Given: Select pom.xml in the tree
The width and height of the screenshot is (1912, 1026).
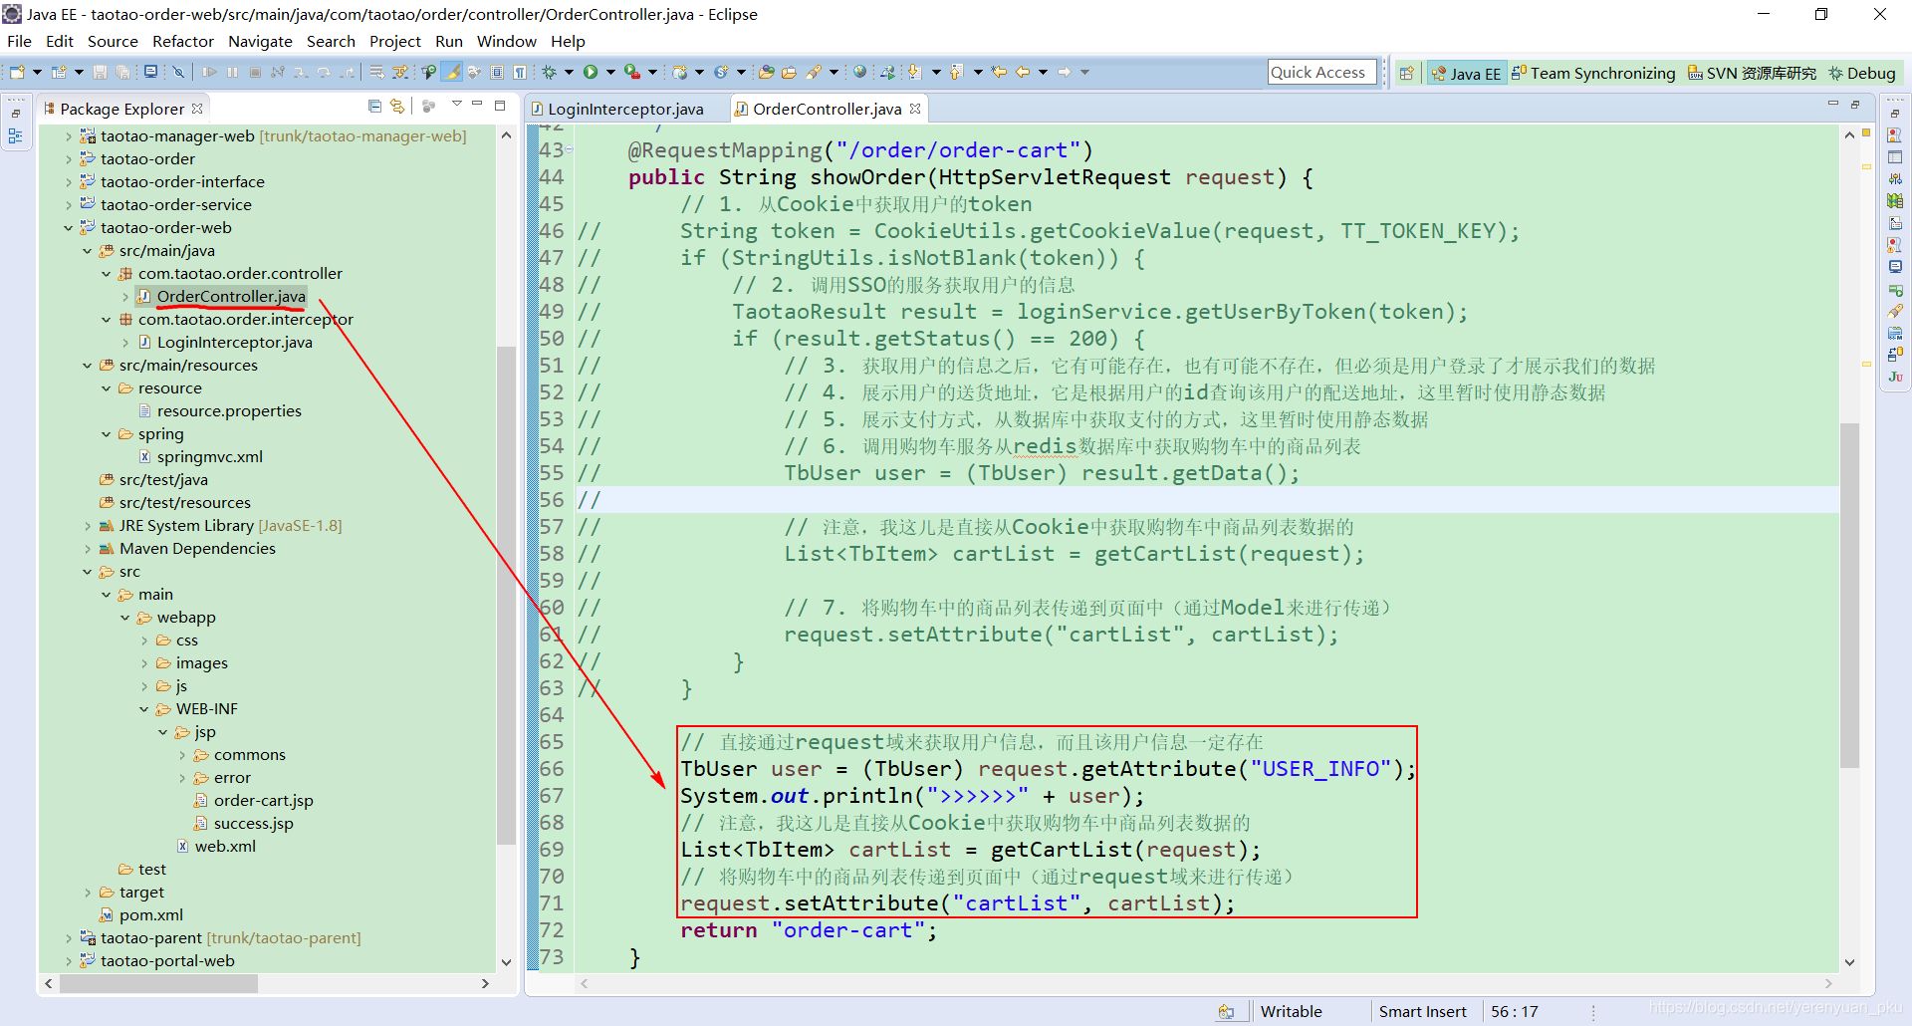Looking at the screenshot, I should (150, 915).
